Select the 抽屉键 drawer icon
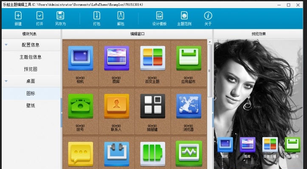Viewport: 307px width, 169px height. point(152,106)
